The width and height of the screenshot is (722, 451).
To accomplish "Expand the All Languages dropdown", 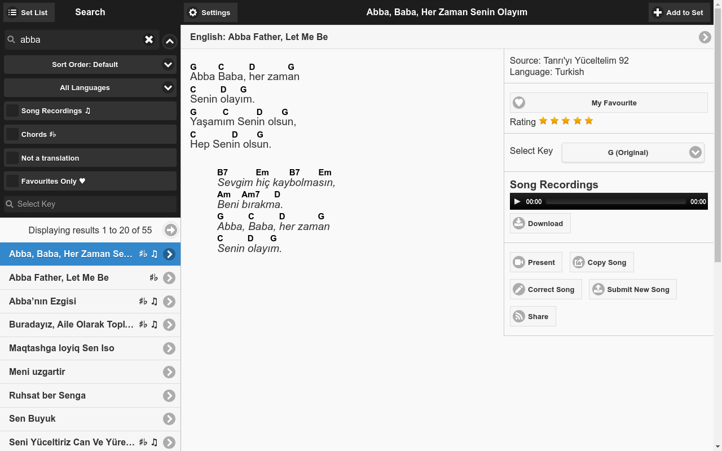I will [x=90, y=88].
